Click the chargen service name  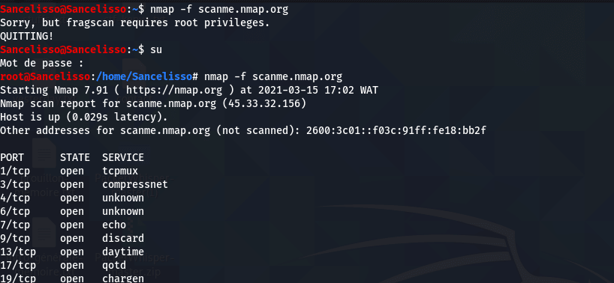pos(123,279)
